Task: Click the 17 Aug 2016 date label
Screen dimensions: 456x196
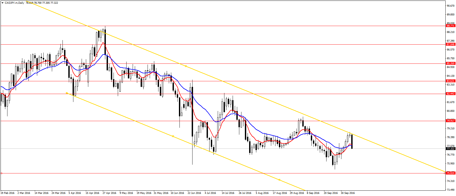Action: 280,193
